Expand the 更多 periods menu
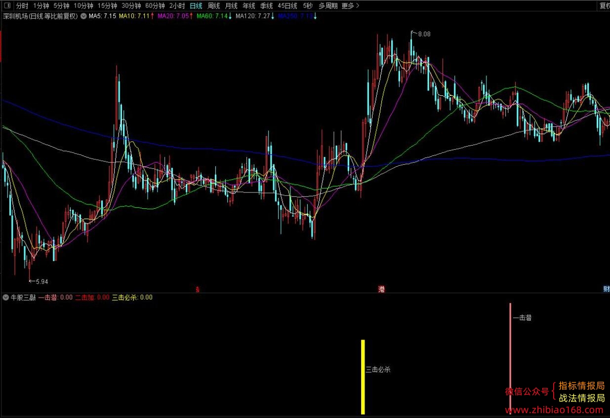 (x=350, y=6)
